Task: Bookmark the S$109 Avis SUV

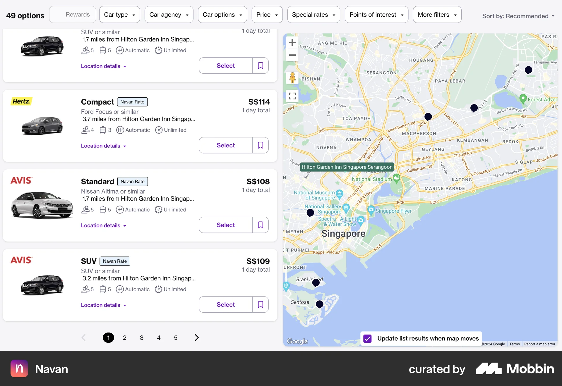Action: click(261, 304)
